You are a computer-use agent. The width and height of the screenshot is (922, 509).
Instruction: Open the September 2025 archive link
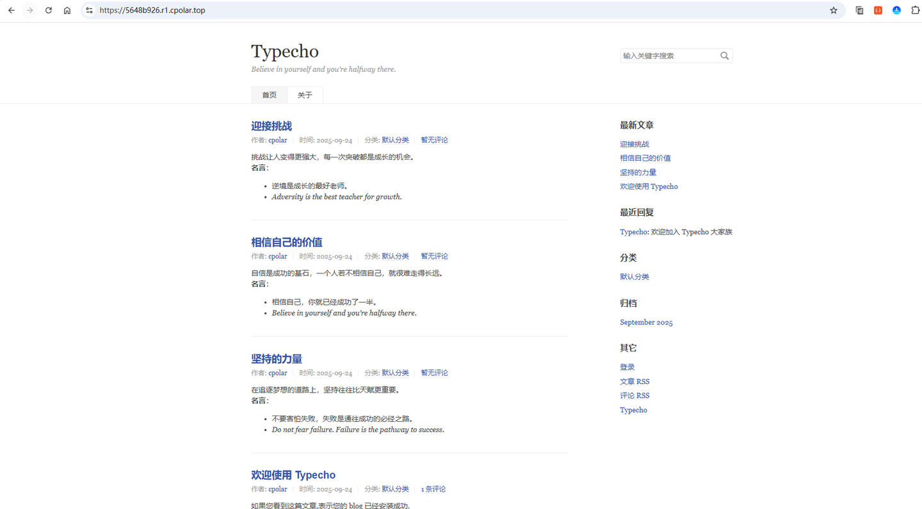click(646, 322)
